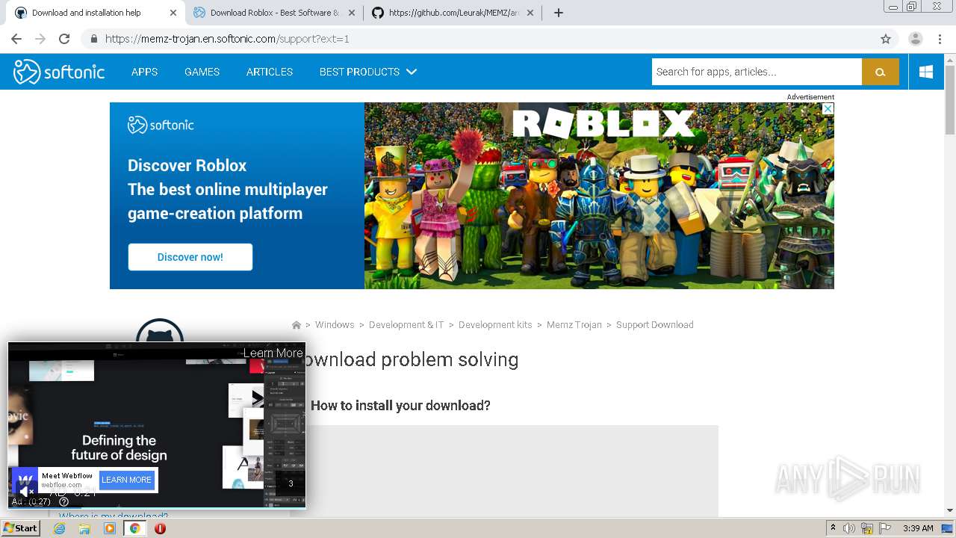Click the page vertical scrollbar thumb
Viewport: 956px width, 538px height.
tap(950, 99)
